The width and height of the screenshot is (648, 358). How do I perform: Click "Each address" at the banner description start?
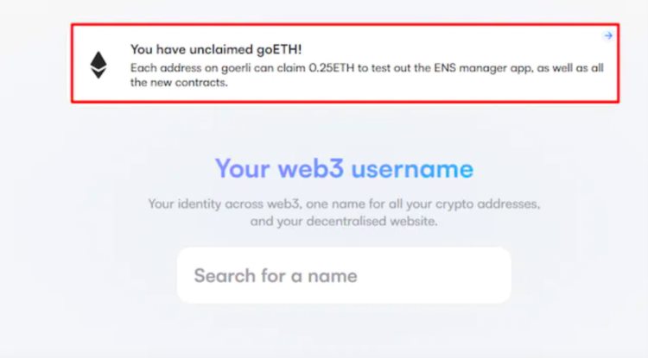[161, 67]
